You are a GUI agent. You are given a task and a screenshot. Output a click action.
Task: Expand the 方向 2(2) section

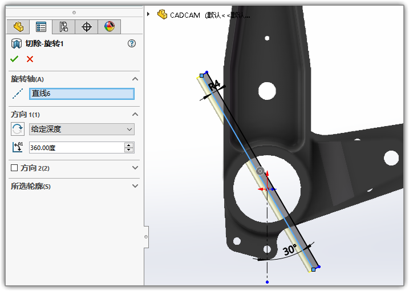pos(135,168)
